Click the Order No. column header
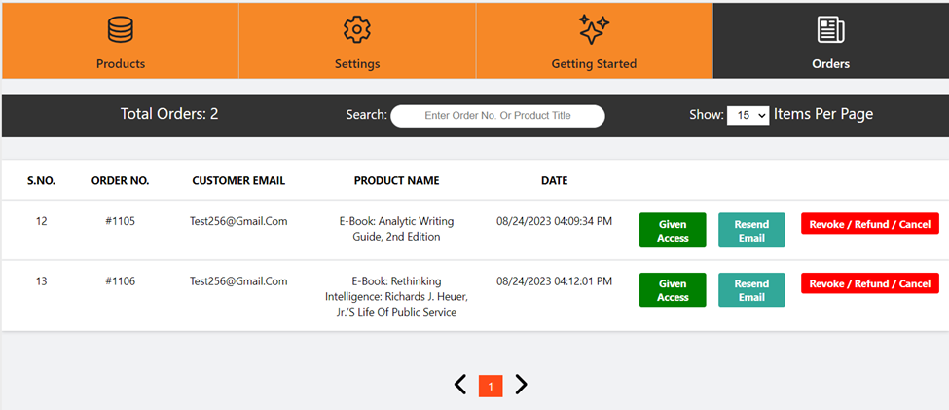This screenshot has width=949, height=410. (120, 180)
